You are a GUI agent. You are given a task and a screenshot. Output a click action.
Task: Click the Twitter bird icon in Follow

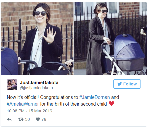(x=119, y=84)
